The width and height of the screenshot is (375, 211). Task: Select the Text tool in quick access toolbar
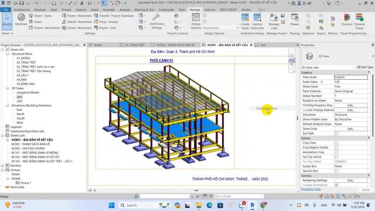[82, 3]
